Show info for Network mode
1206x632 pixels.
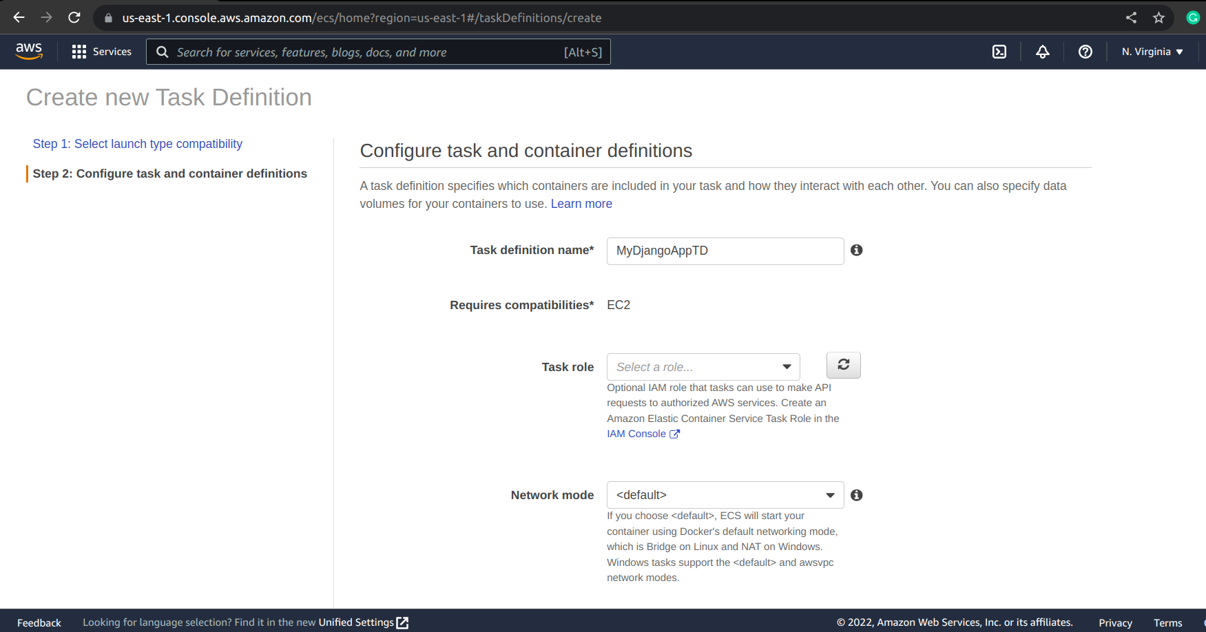(x=856, y=495)
